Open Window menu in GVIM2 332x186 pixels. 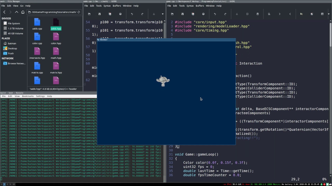(127, 6)
